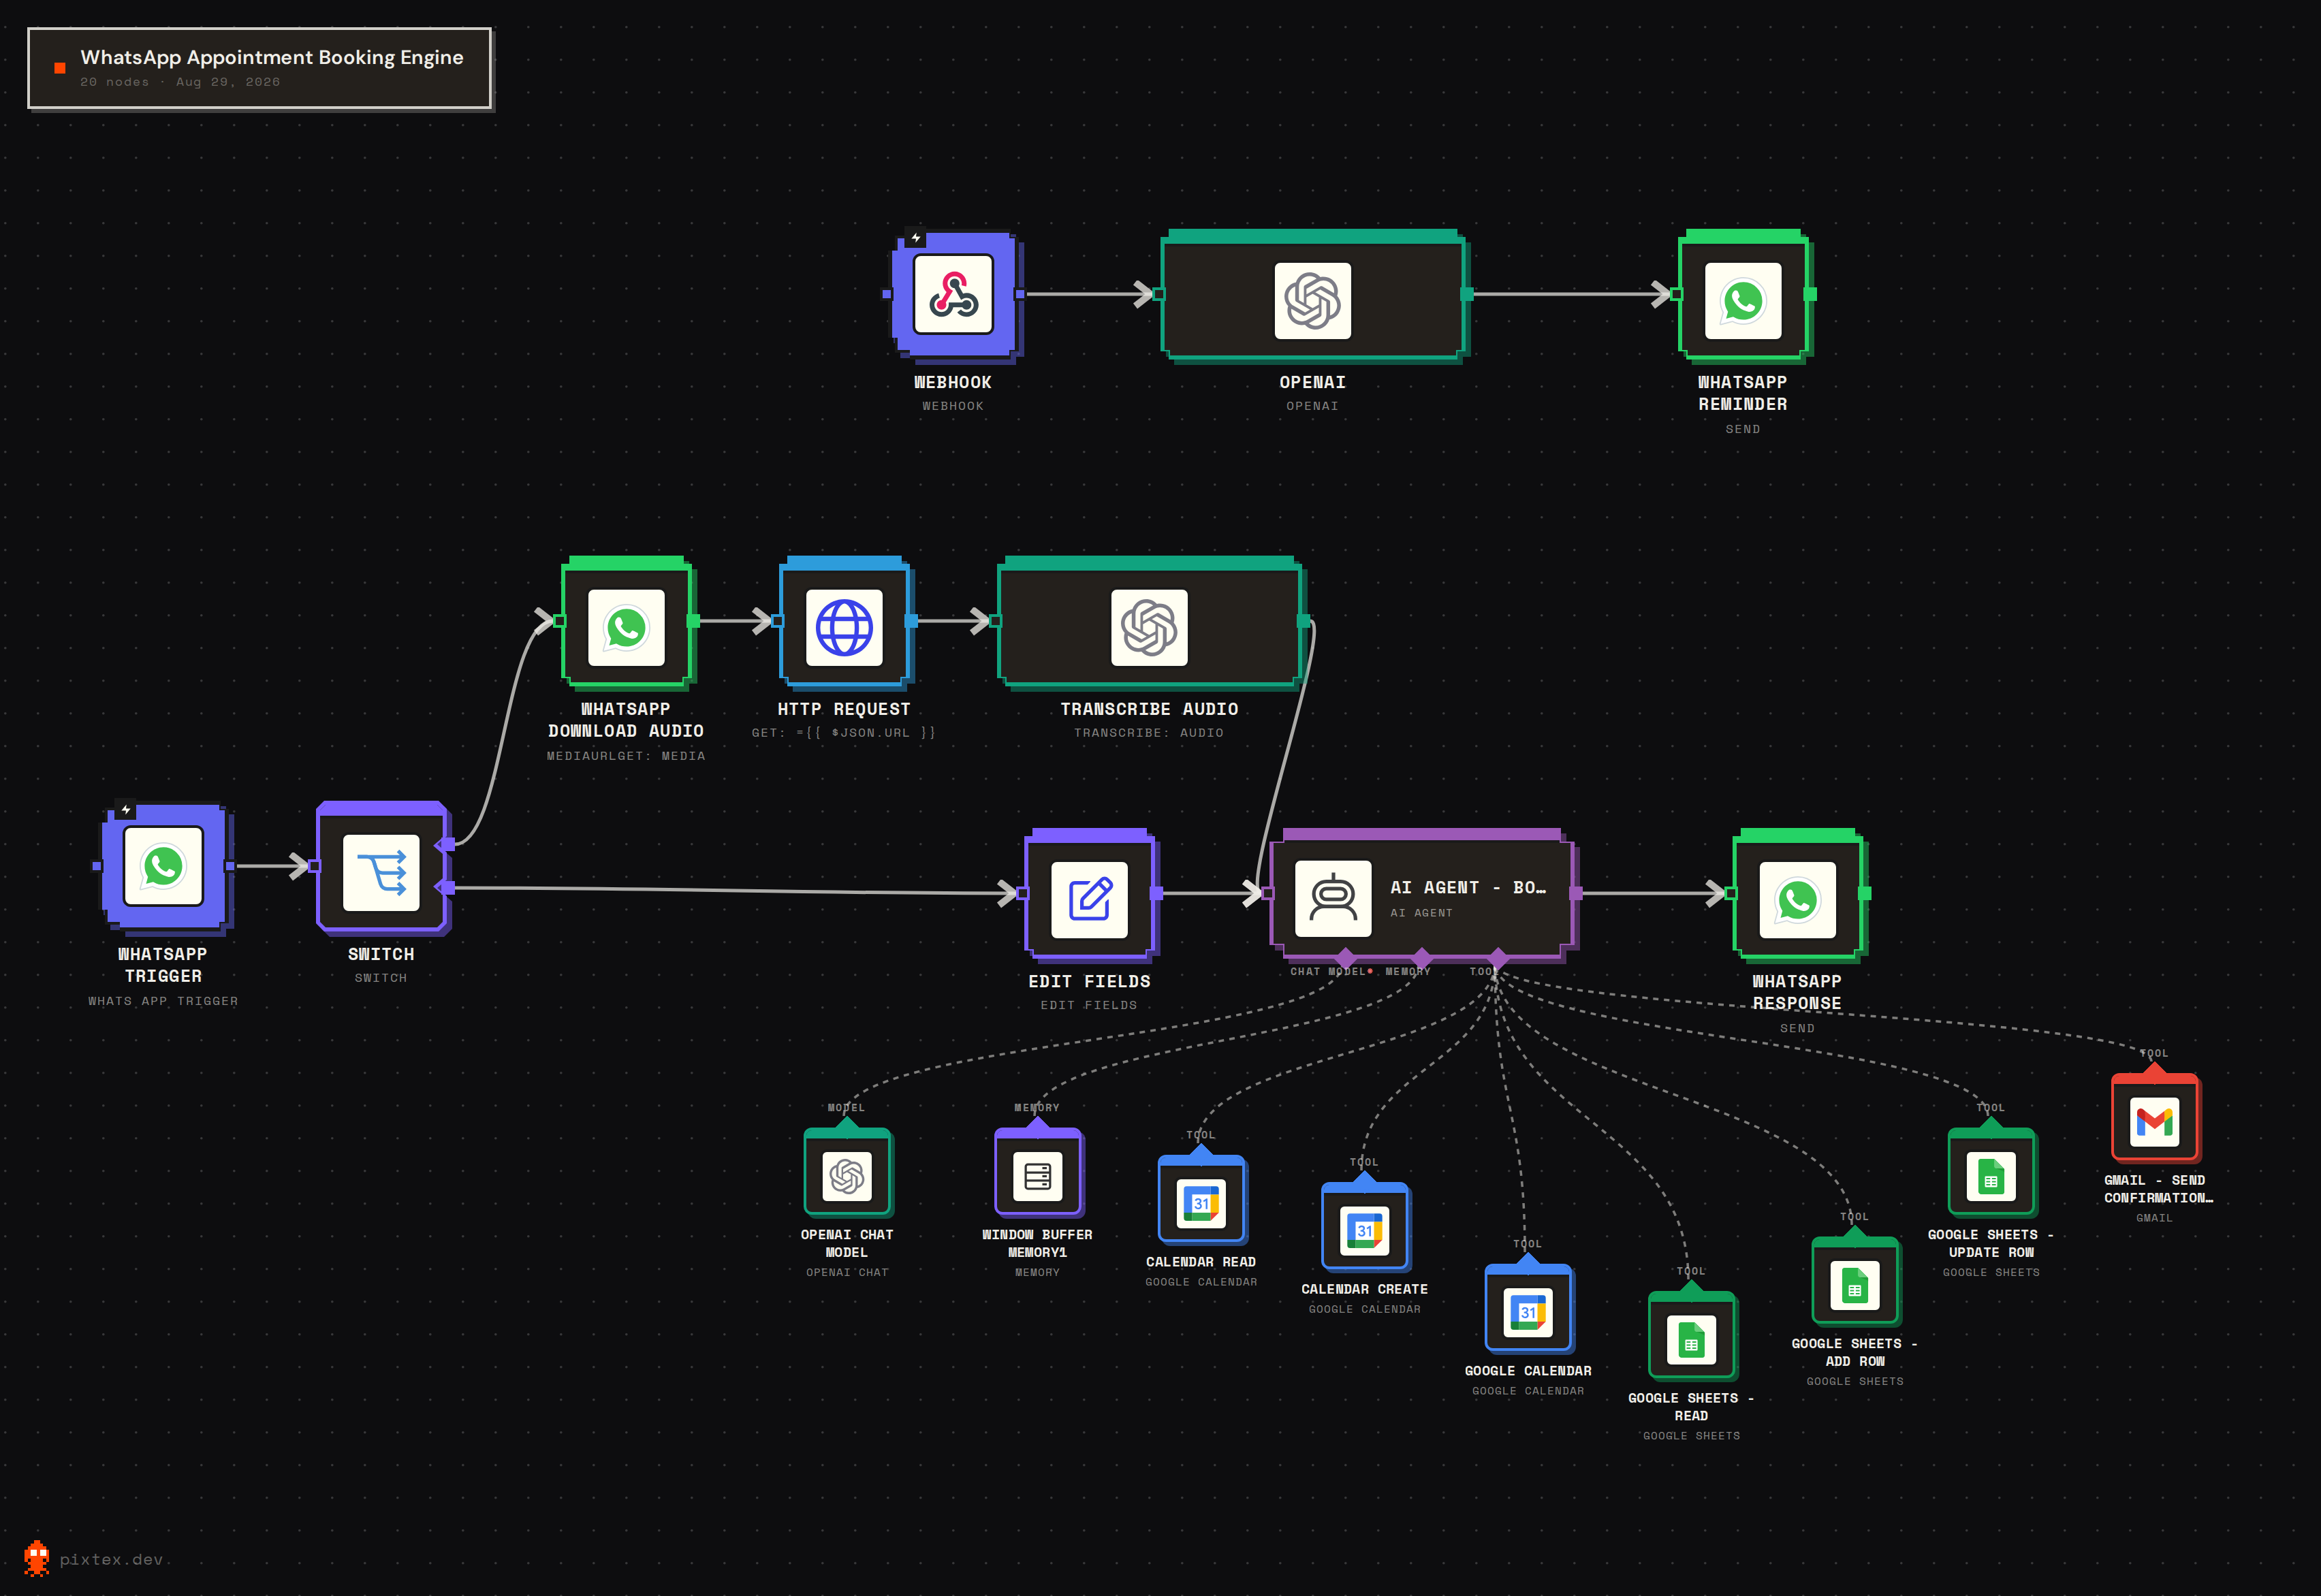Click the 'AI AGENT - BO…' node title
This screenshot has height=1596, width=2321.
pyautogui.click(x=1468, y=887)
